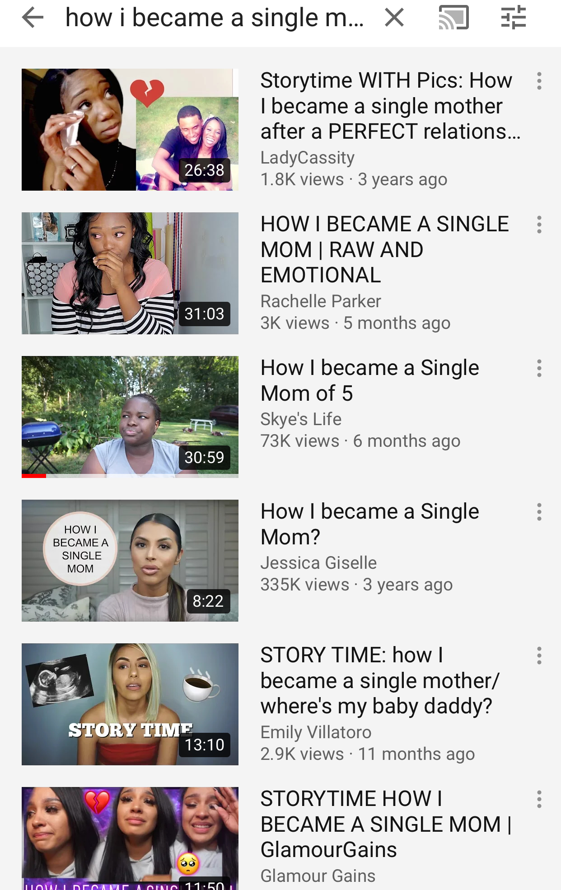Open the Cast to device icon
561x890 pixels.
pos(454,18)
